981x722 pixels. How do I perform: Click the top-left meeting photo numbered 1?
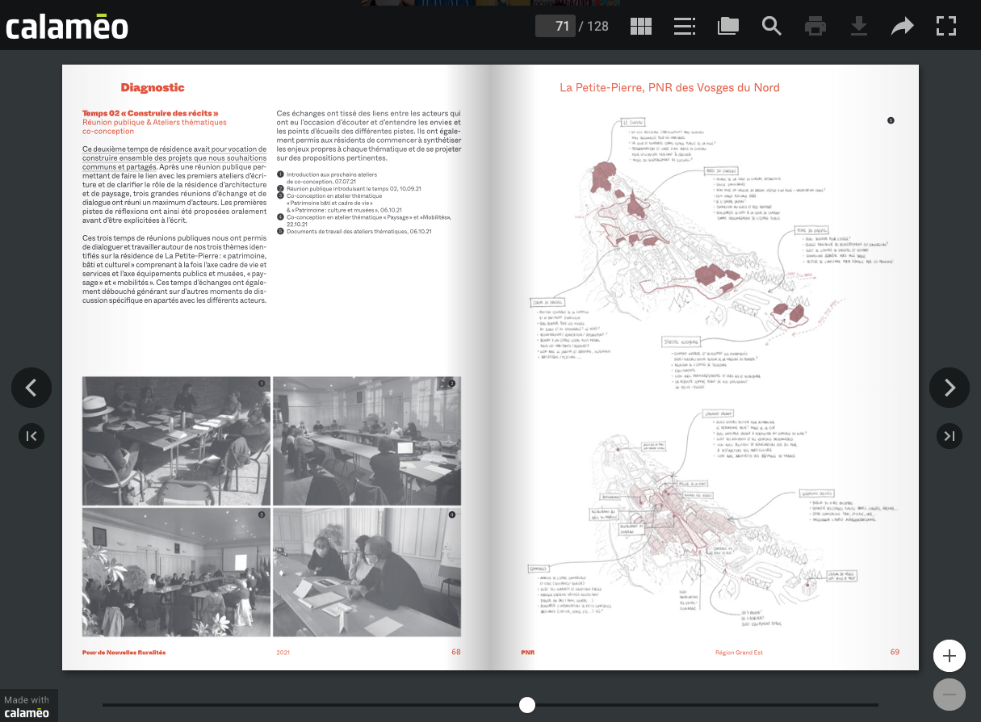click(176, 440)
